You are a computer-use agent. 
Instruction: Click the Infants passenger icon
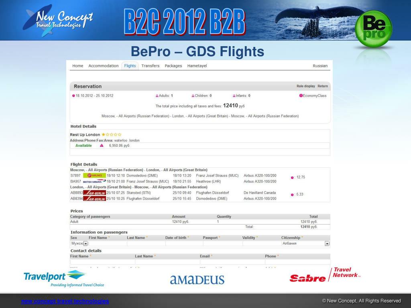point(234,96)
